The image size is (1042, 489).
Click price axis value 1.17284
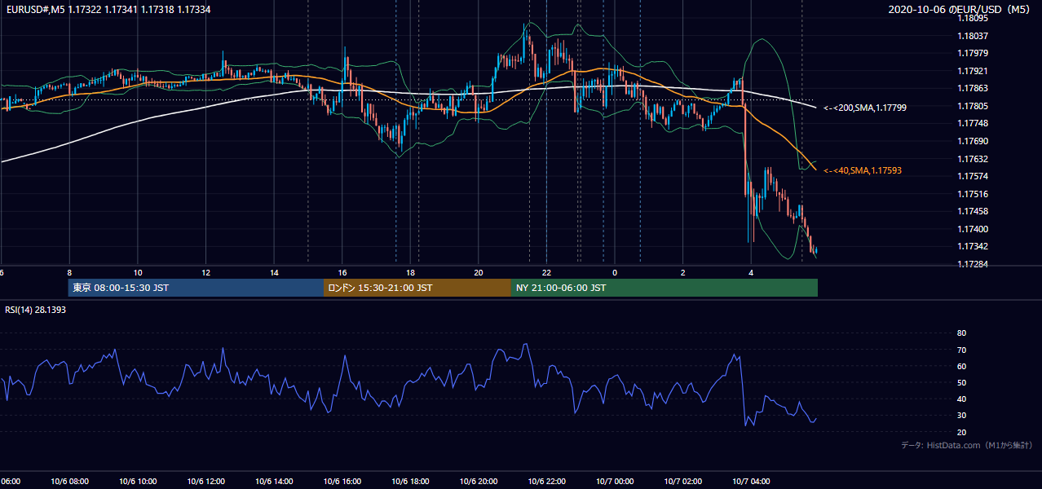pyautogui.click(x=972, y=264)
